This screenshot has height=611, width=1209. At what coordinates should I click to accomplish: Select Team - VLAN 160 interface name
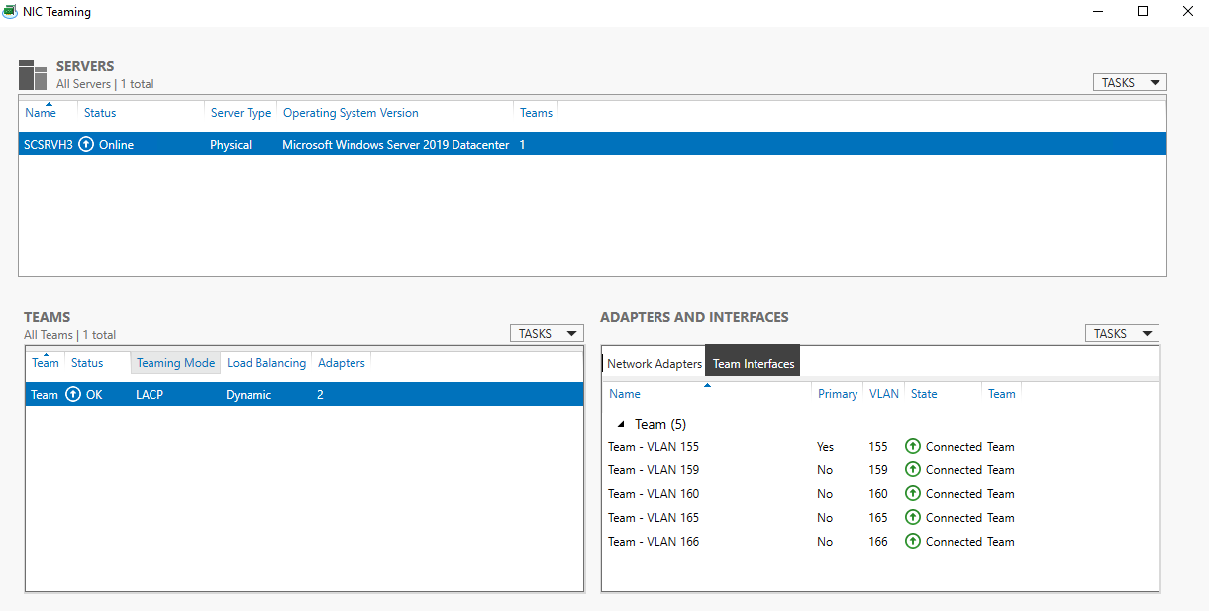pos(654,494)
